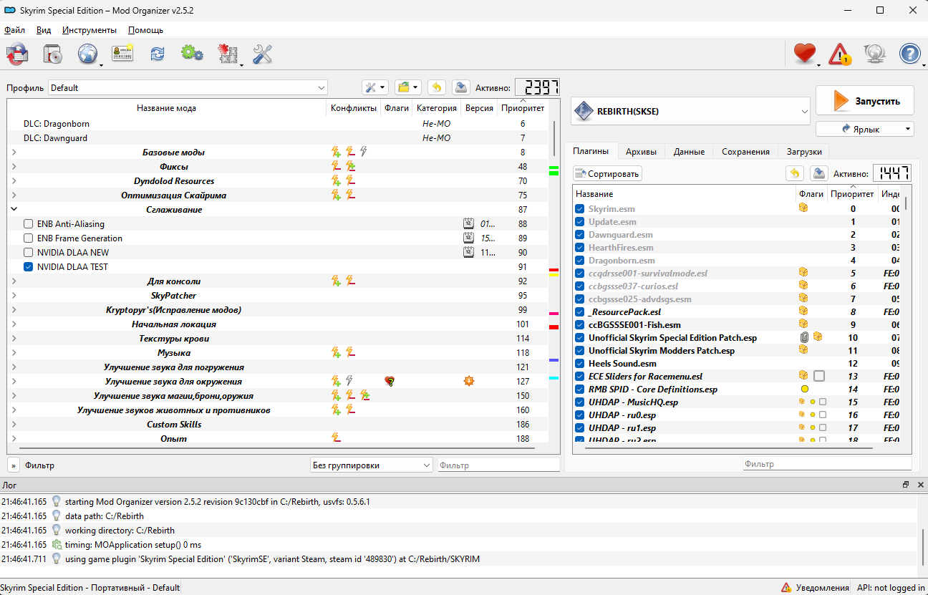Click the flag icon on Улучшение звука для окружения row
This screenshot has height=595, width=928.
390,382
